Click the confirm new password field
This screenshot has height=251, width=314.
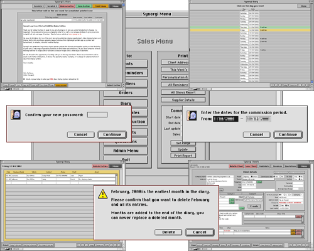97,115
